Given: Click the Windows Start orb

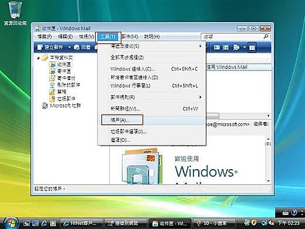Looking at the screenshot, I should (11, 223).
